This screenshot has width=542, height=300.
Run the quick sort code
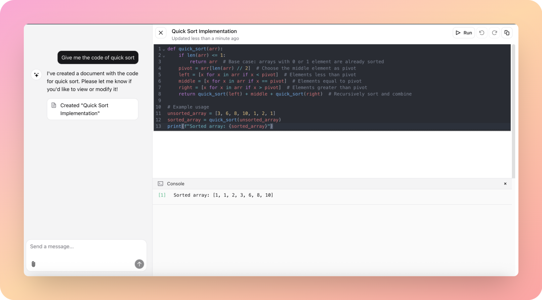pos(464,33)
